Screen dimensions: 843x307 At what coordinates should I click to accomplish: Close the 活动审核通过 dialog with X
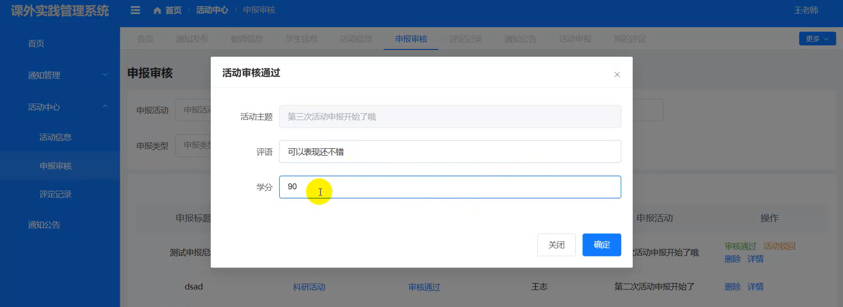tap(617, 75)
